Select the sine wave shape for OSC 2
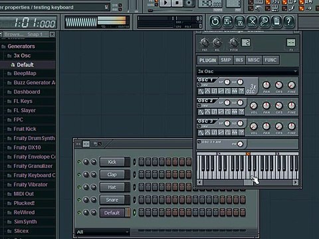 (x=201, y=112)
